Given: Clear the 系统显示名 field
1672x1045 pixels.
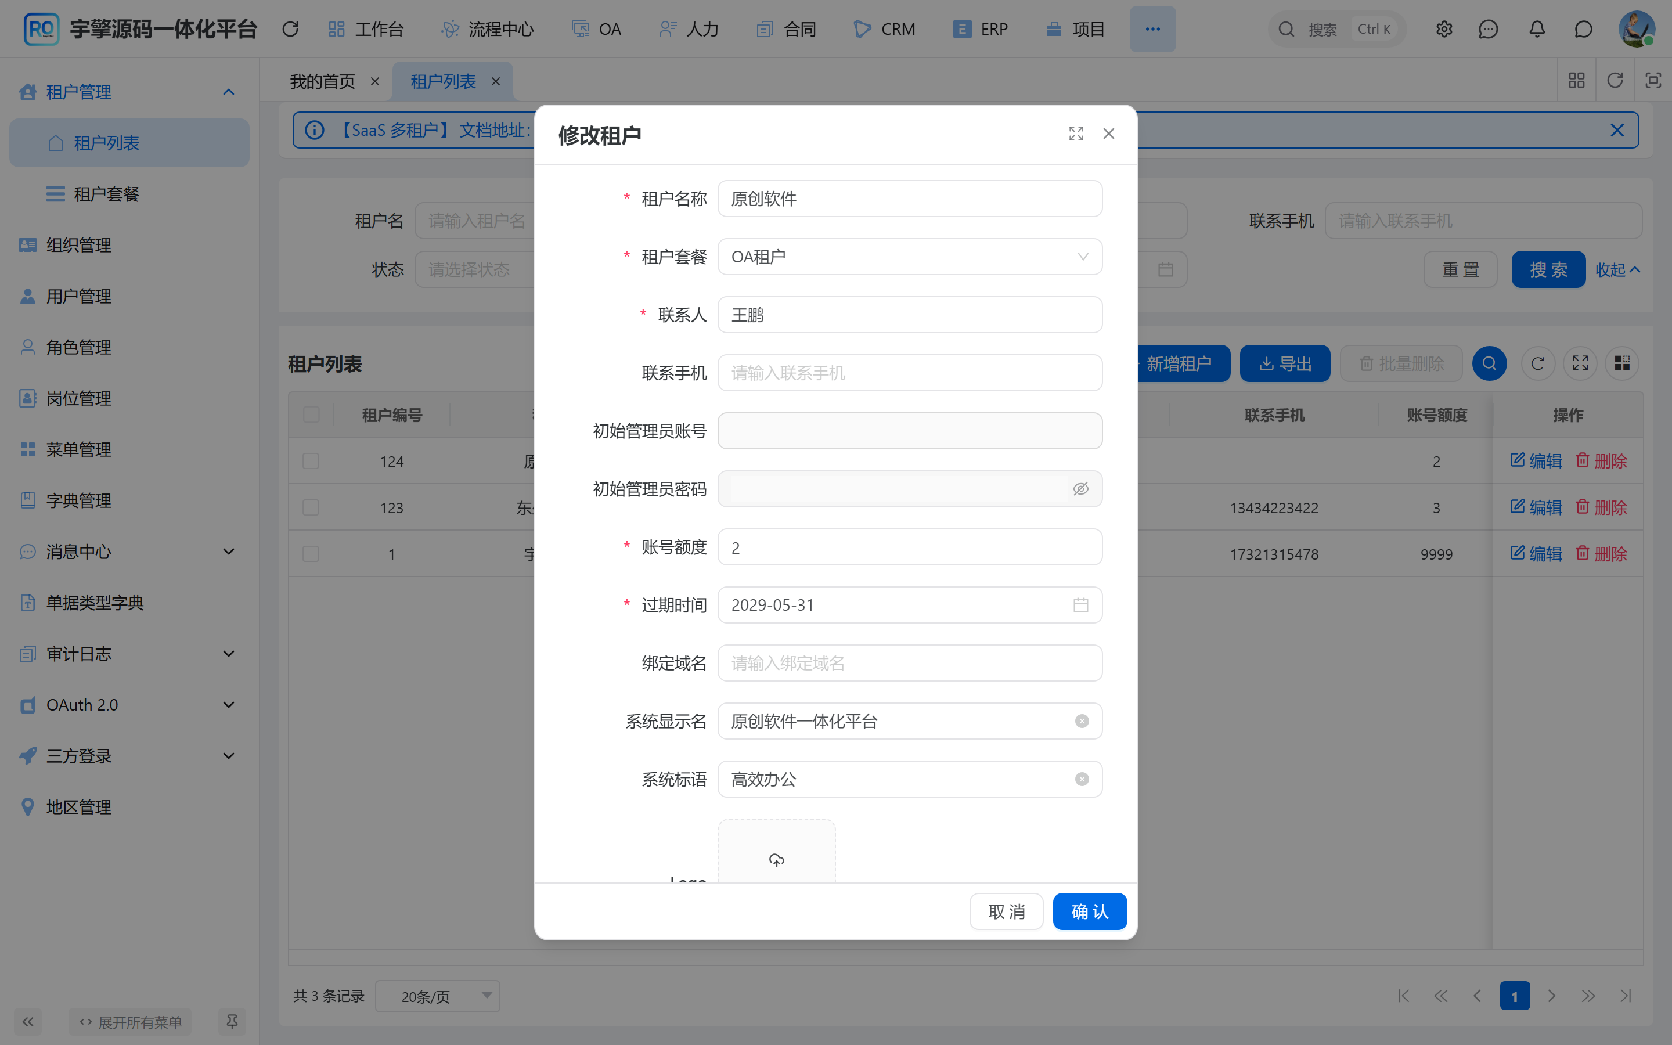Looking at the screenshot, I should [1081, 721].
